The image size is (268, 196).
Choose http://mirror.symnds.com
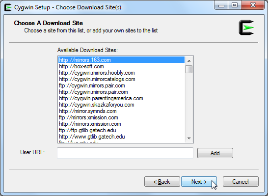(x=122, y=111)
